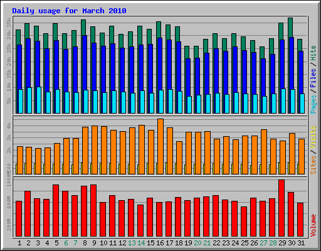Click the green "Hits" legend word
321x251 pixels.
click(x=313, y=53)
